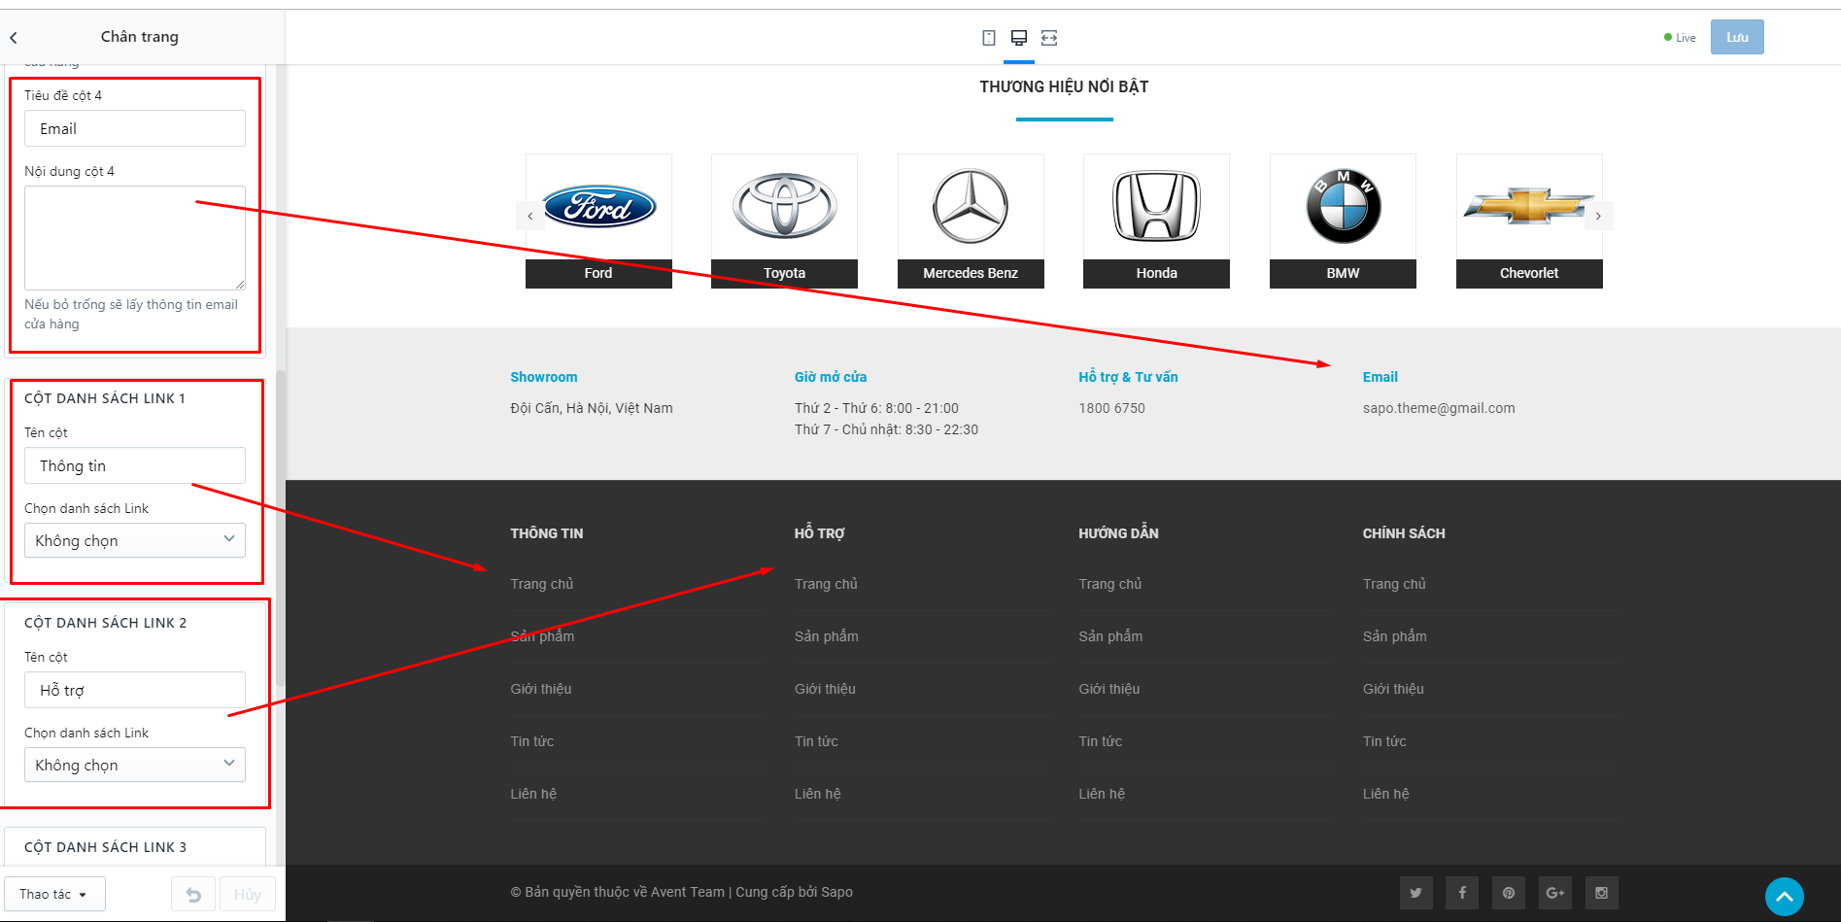Switch preview to desktop view

1019,38
